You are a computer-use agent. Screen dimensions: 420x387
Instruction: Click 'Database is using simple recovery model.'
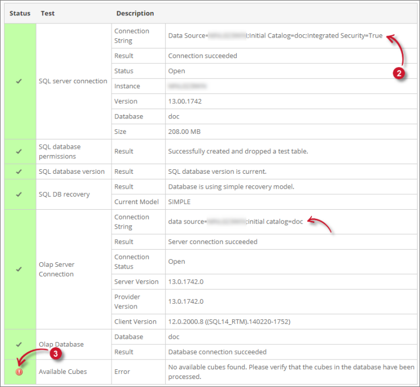point(231,187)
